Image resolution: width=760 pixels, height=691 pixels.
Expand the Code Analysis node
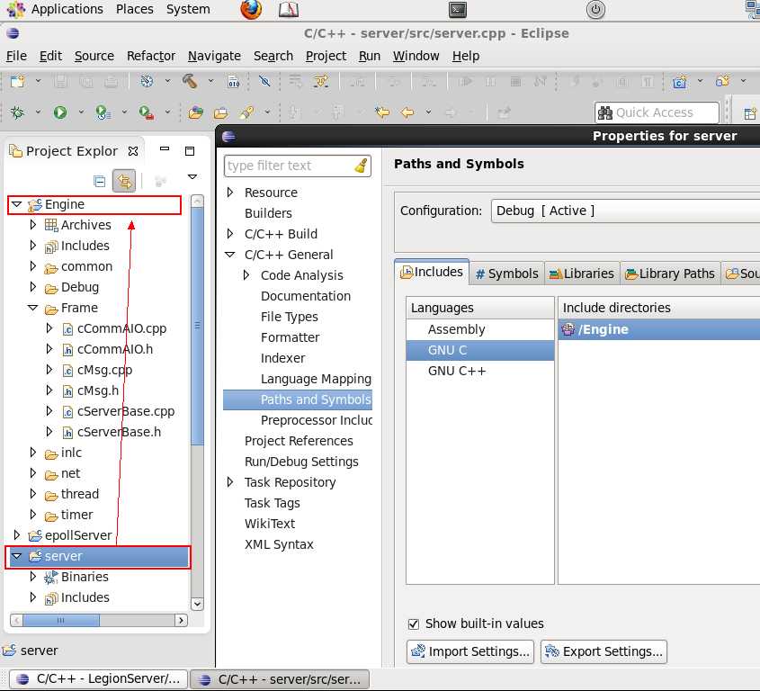246,275
